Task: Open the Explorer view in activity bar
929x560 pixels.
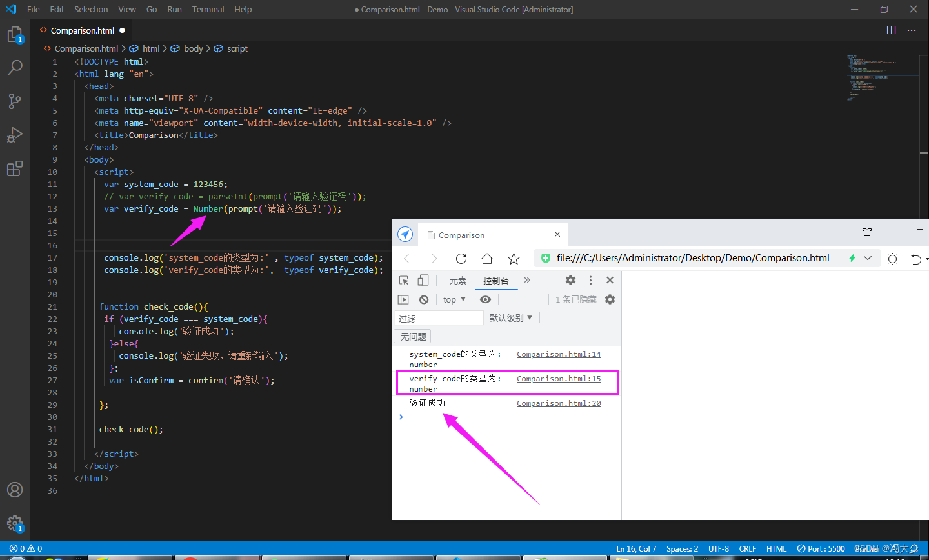Action: point(15,35)
